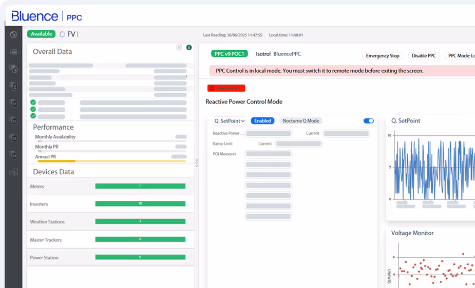
Task: Open the 04 sidebar icon
Action: (13, 155)
